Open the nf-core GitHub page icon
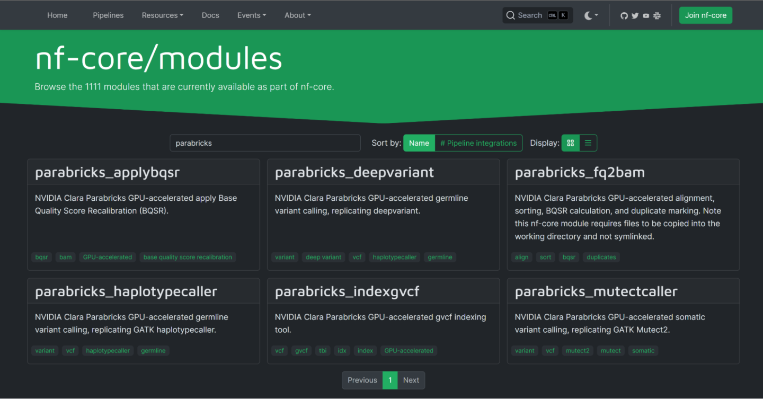Viewport: 763px width, 399px height. click(624, 15)
